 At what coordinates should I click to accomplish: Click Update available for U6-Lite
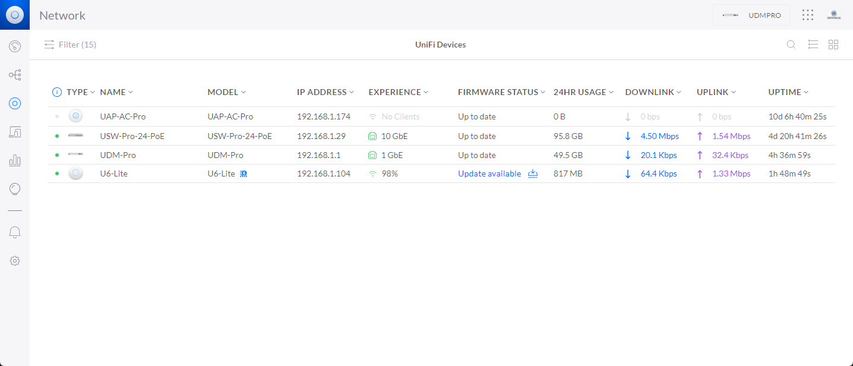point(489,174)
